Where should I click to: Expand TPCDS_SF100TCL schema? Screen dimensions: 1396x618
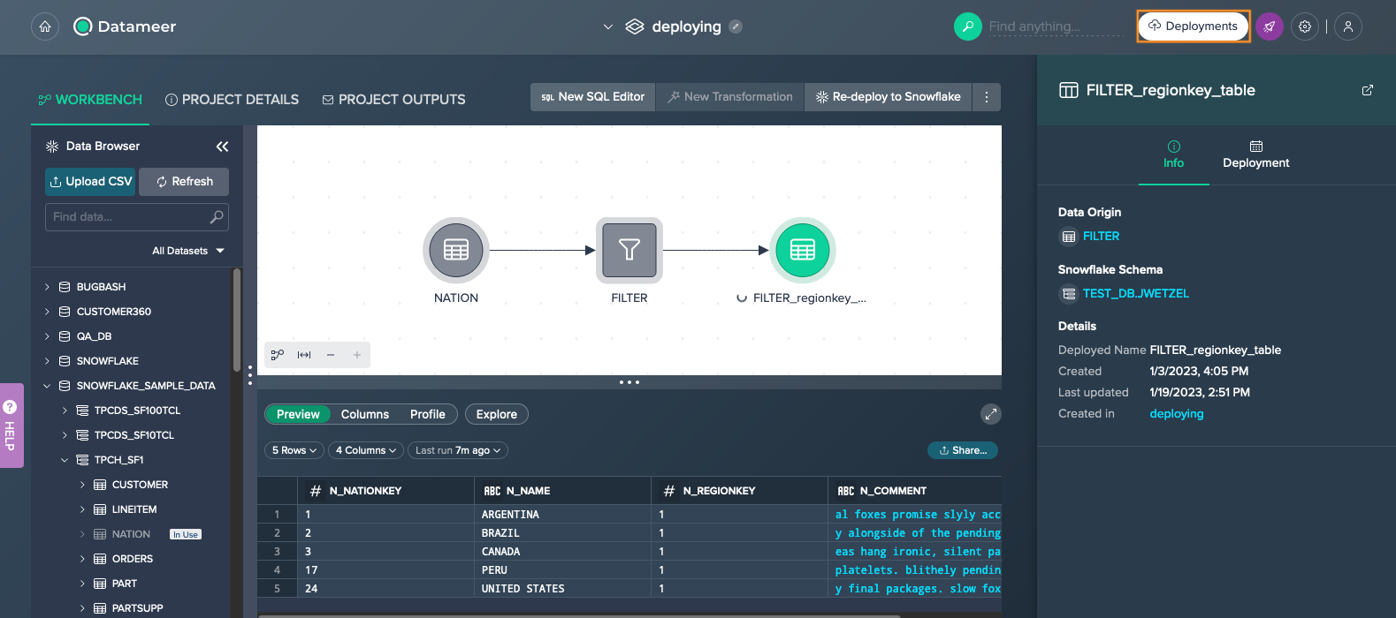click(65, 411)
